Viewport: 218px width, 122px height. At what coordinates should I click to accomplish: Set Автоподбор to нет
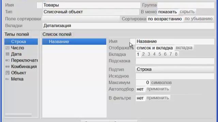pos(140,89)
